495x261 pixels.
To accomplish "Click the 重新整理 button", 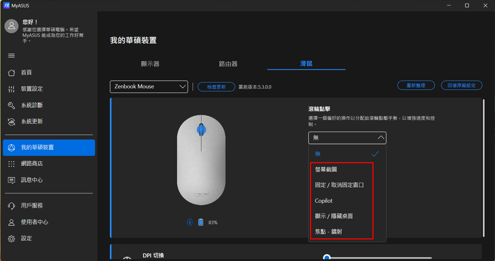I will click(x=416, y=86).
